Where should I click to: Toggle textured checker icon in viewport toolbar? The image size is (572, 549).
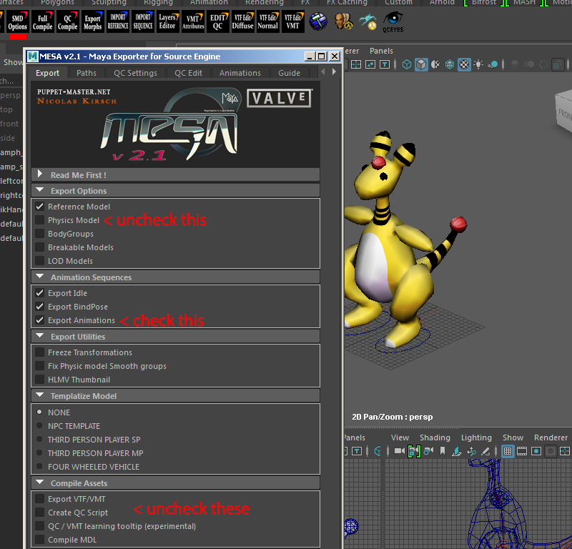[464, 64]
